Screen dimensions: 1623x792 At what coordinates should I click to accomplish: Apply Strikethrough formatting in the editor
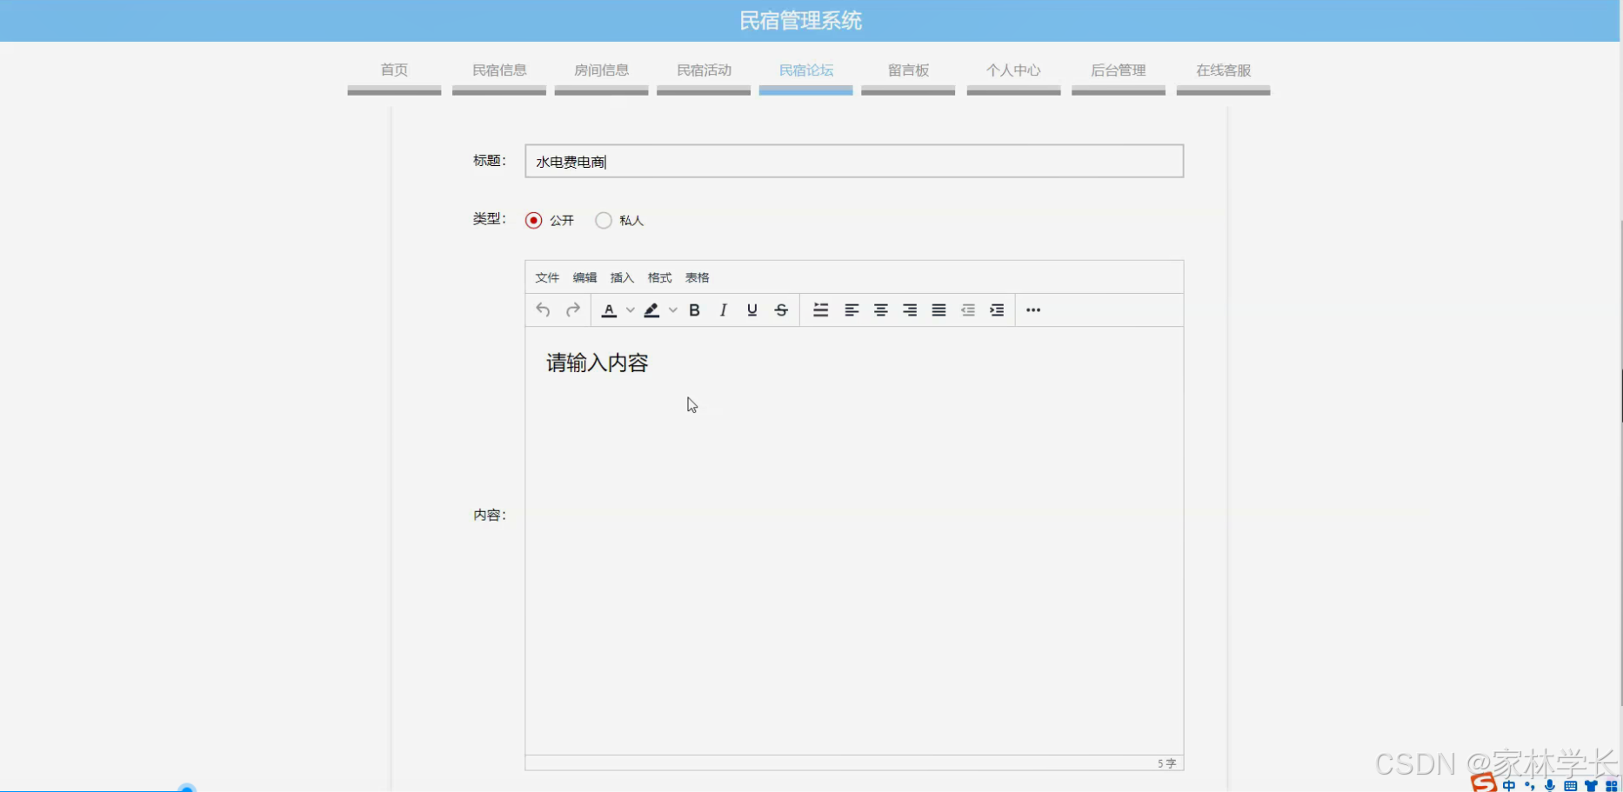(781, 309)
